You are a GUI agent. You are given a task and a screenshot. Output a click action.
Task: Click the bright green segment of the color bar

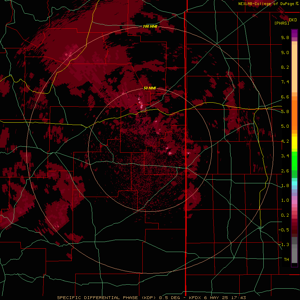294,161
